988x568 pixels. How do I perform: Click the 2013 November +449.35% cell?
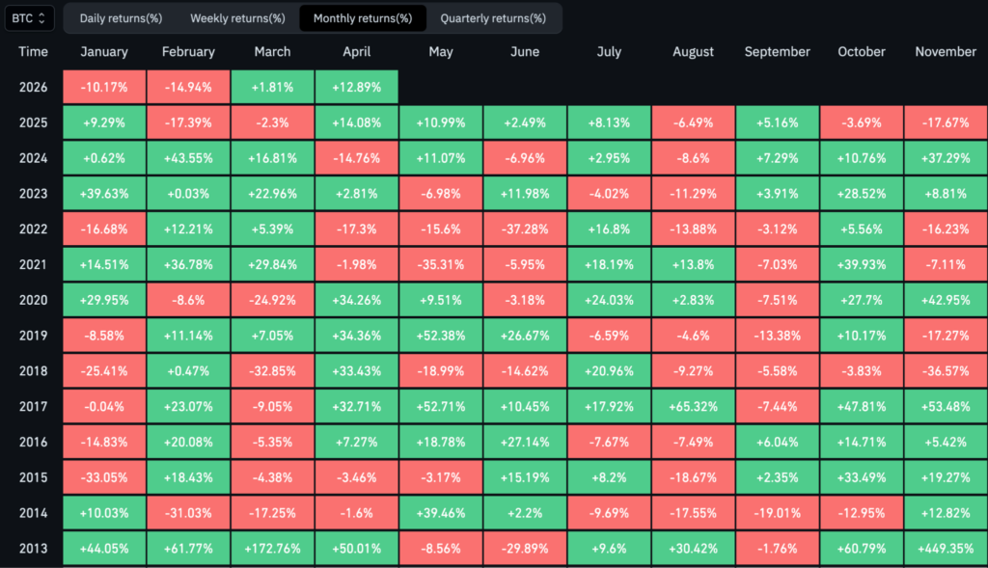(x=946, y=549)
